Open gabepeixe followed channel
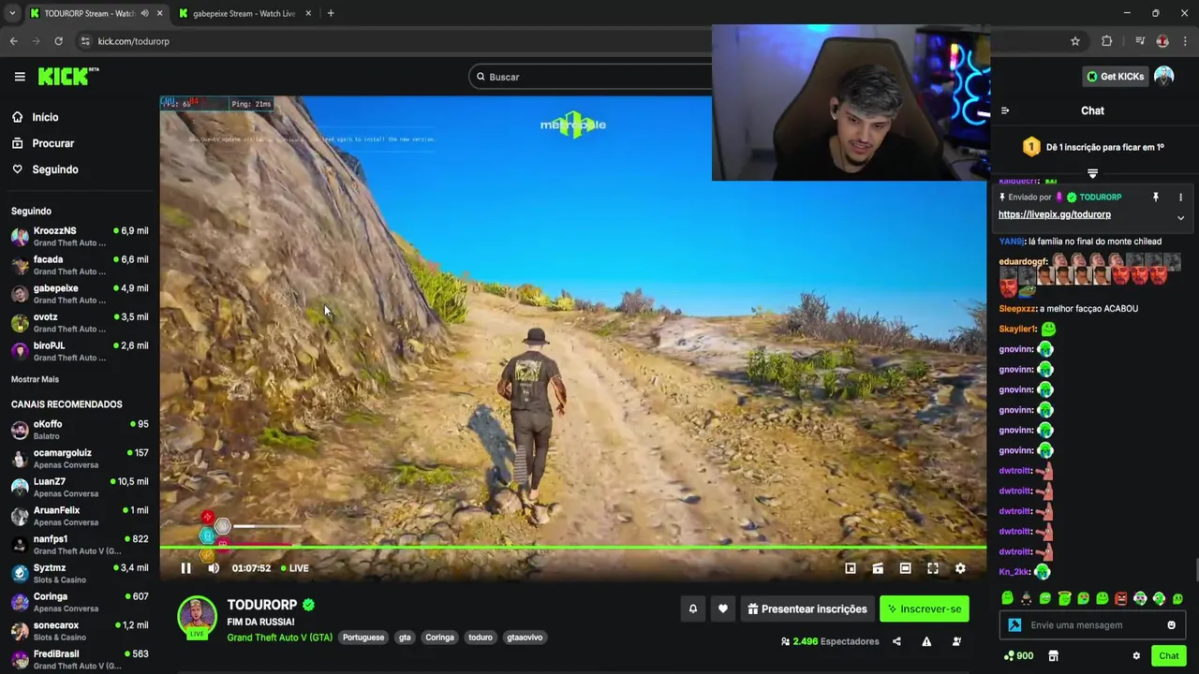 point(79,294)
